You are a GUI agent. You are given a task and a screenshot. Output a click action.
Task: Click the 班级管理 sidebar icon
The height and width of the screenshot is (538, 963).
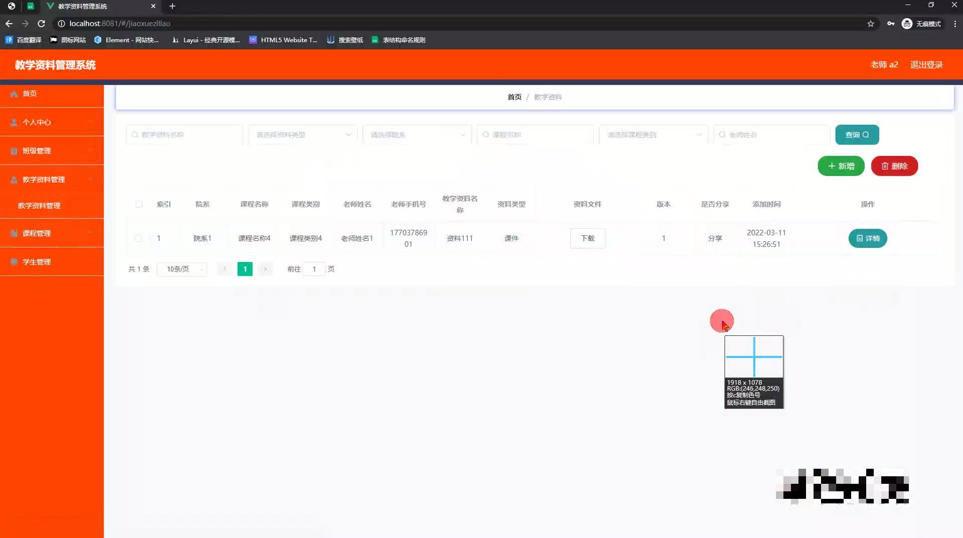[14, 151]
